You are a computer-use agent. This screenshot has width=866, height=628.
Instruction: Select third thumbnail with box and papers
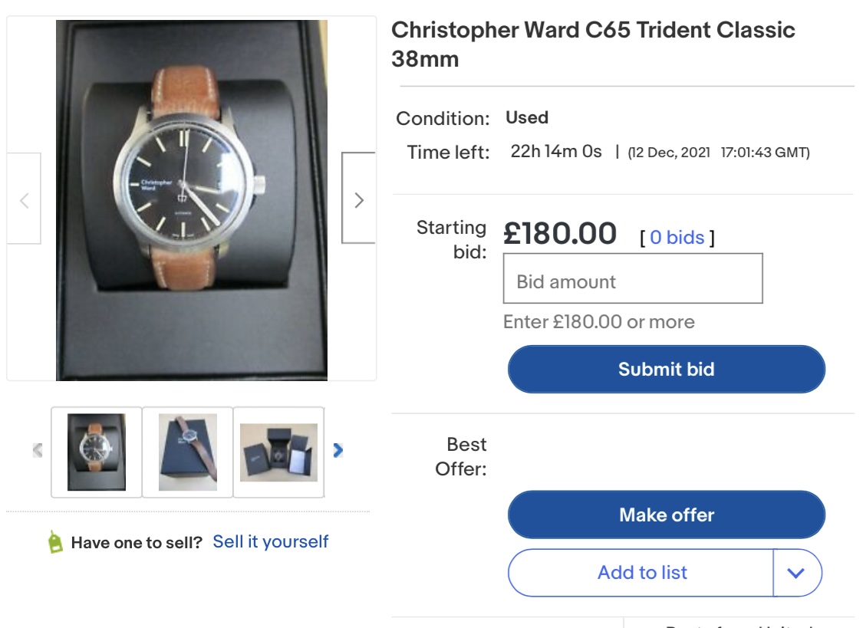(x=278, y=452)
